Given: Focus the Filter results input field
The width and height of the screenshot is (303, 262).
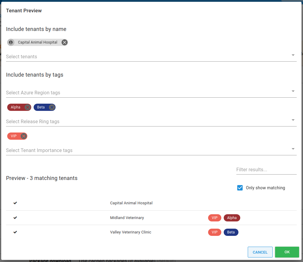Looking at the screenshot, I should pos(266,170).
